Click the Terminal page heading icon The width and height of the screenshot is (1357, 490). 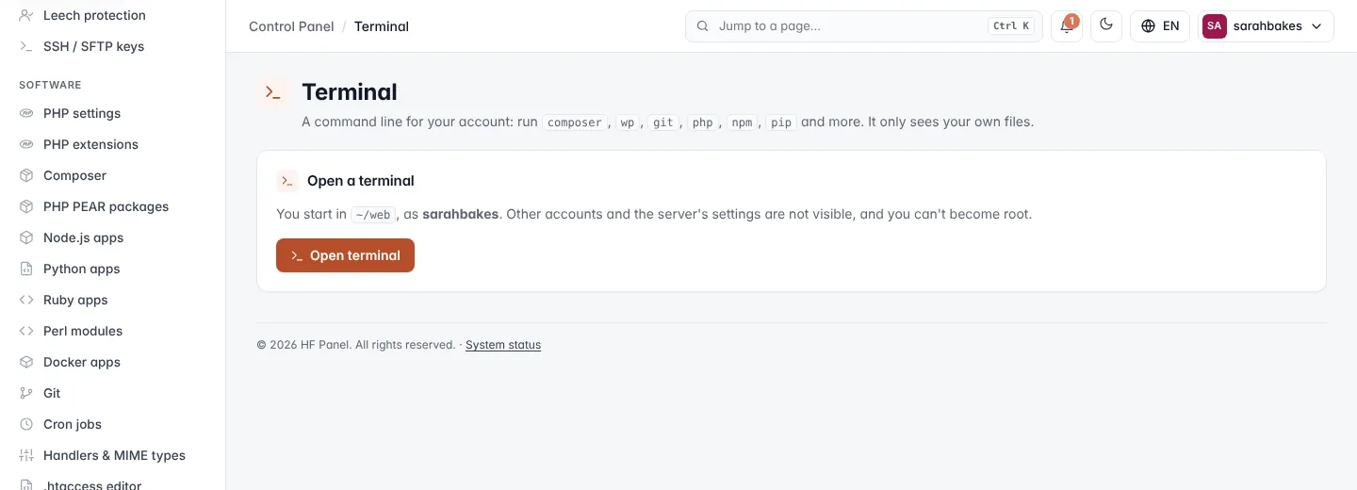(272, 92)
